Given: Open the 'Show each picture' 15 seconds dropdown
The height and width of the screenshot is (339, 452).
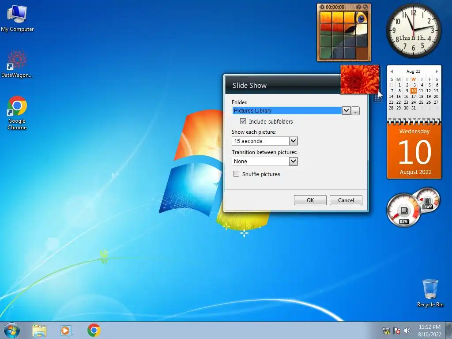Looking at the screenshot, I should [x=264, y=141].
